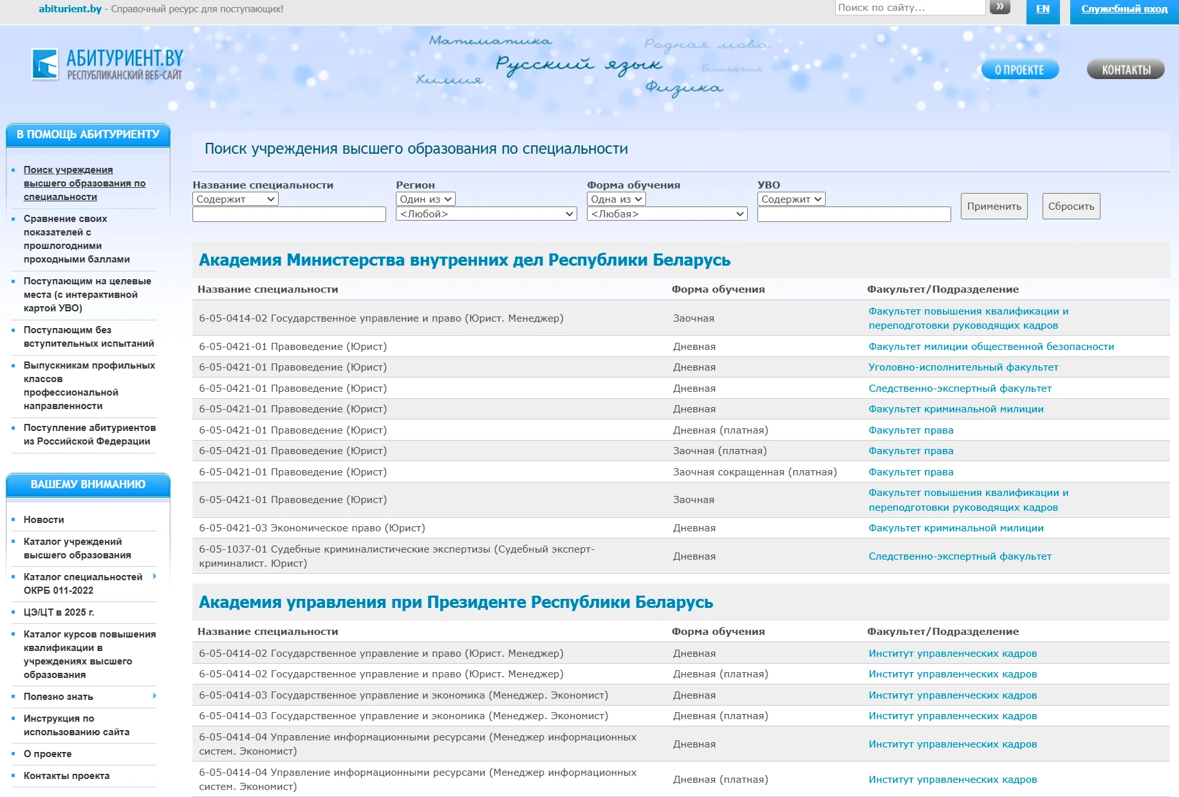Open the Полезно знать sidebar item
1179x797 pixels.
coord(59,697)
